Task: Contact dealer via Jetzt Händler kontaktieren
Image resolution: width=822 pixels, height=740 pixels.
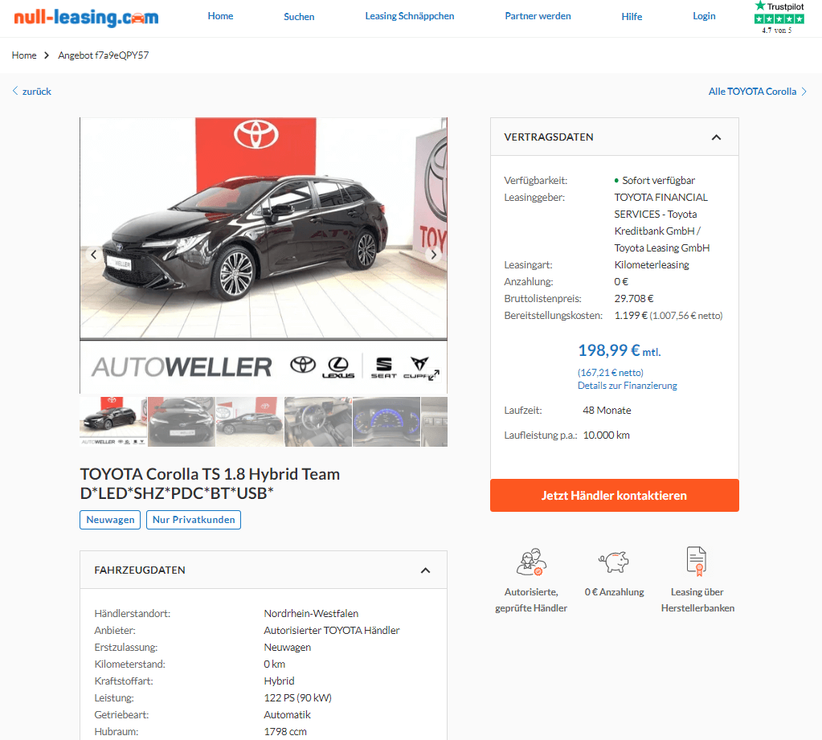Action: [615, 495]
